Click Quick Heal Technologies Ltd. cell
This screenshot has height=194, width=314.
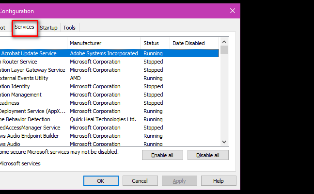(x=103, y=119)
